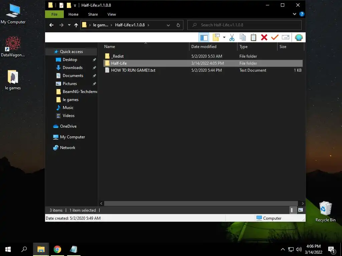Select the DataWagon desktop shortcut
Viewport: 342px width, 256px height.
click(13, 47)
